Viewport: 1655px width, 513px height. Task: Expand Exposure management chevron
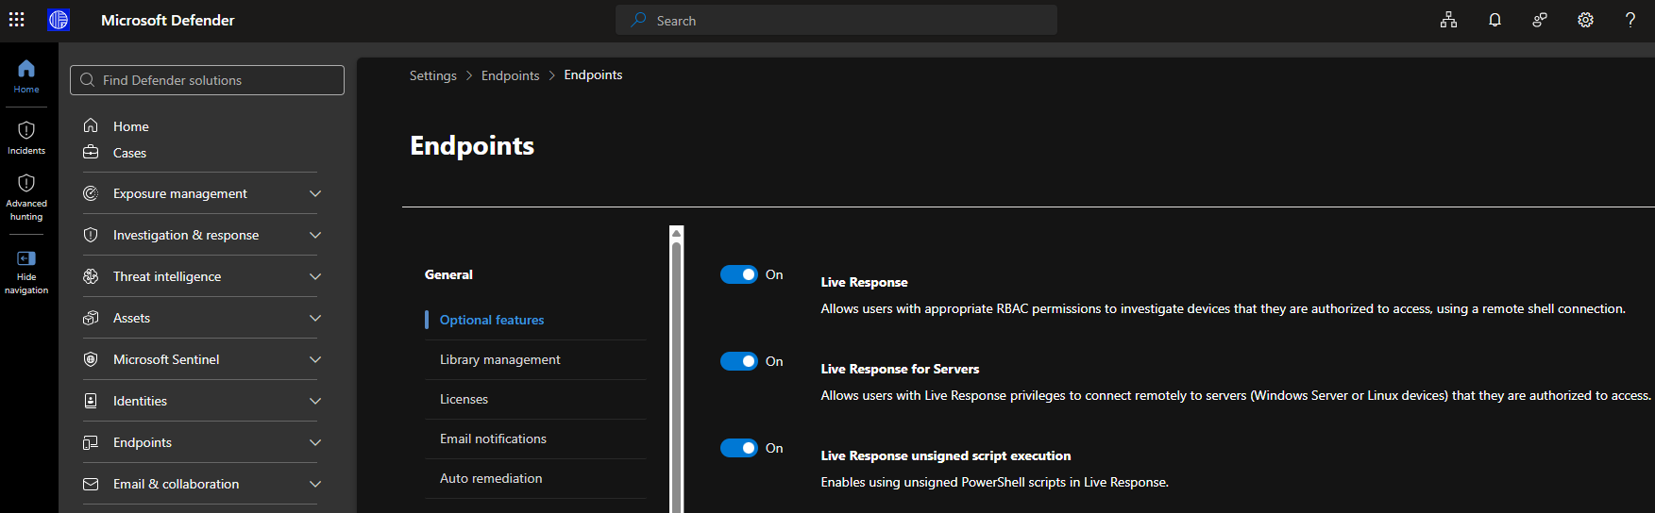pos(315,193)
